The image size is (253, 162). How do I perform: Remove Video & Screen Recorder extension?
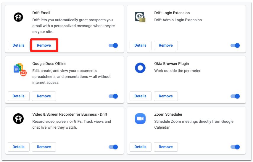pyautogui.click(x=44, y=147)
